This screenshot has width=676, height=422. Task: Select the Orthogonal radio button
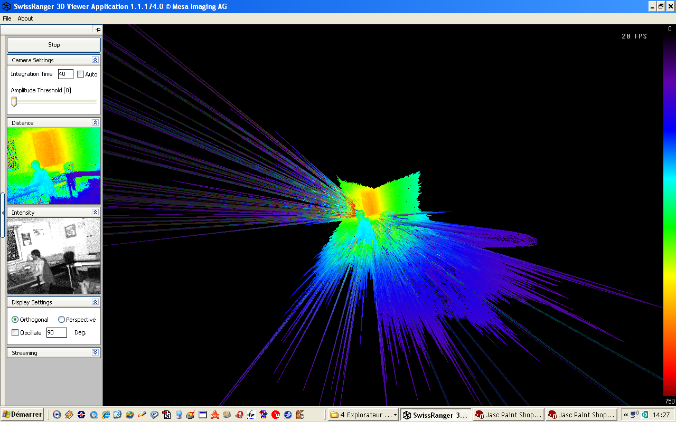coord(15,320)
